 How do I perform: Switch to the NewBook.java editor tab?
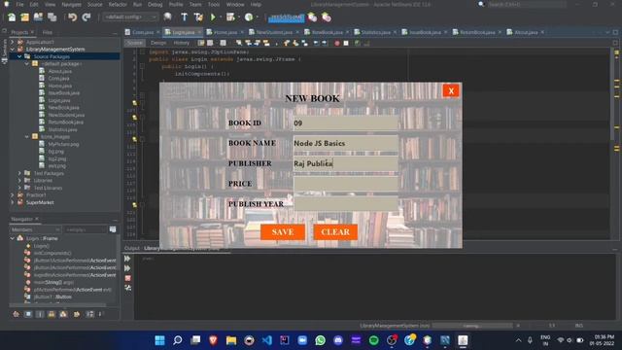point(327,32)
